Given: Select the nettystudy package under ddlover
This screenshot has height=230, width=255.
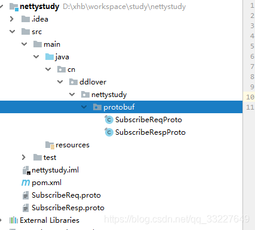Looking at the screenshot, I should (x=109, y=95).
